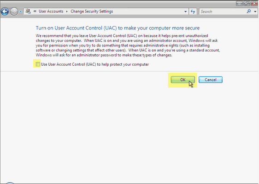Click the Cancel button
259x184 pixels.
click(211, 80)
